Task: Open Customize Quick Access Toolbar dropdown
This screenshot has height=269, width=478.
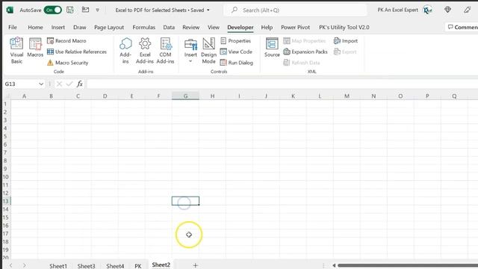Action: (x=98, y=10)
